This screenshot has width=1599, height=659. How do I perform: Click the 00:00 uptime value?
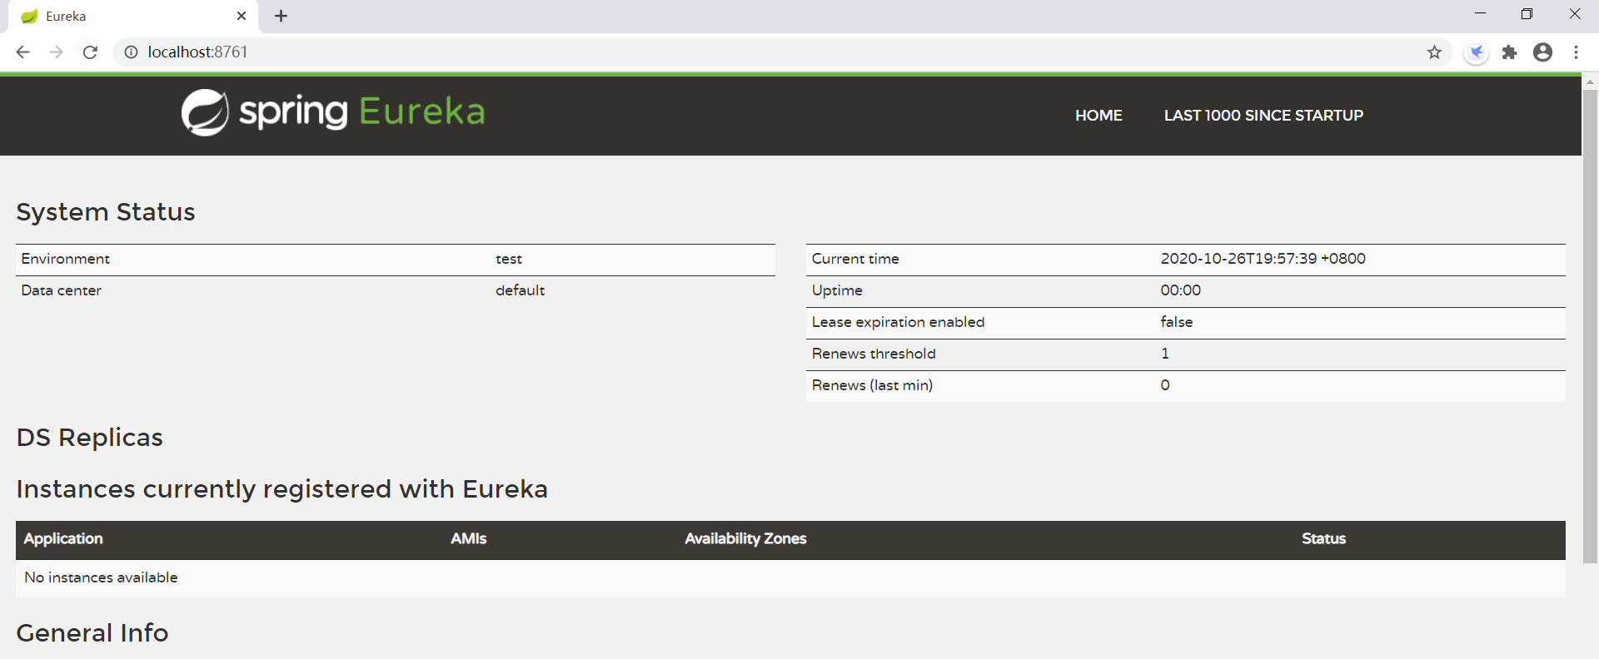[x=1181, y=290]
